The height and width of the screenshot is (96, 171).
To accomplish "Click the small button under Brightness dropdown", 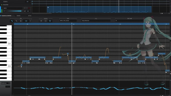I will tap(8, 87).
